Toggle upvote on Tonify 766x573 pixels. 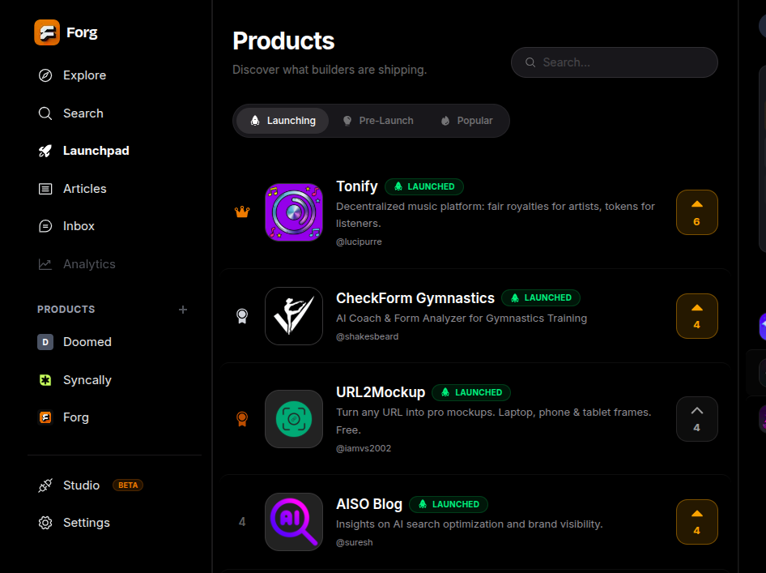pyautogui.click(x=696, y=212)
